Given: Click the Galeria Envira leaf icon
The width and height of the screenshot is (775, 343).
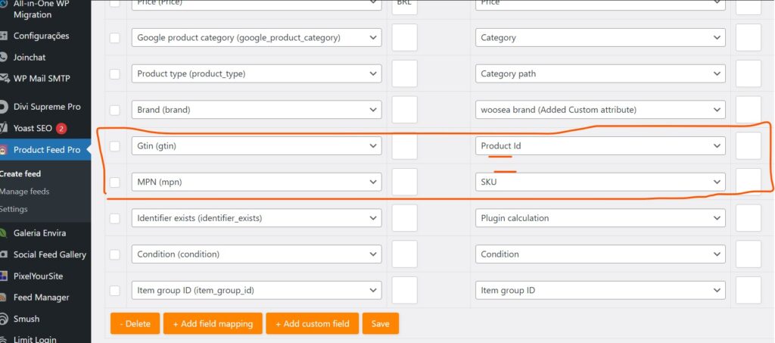Looking at the screenshot, I should (x=5, y=233).
